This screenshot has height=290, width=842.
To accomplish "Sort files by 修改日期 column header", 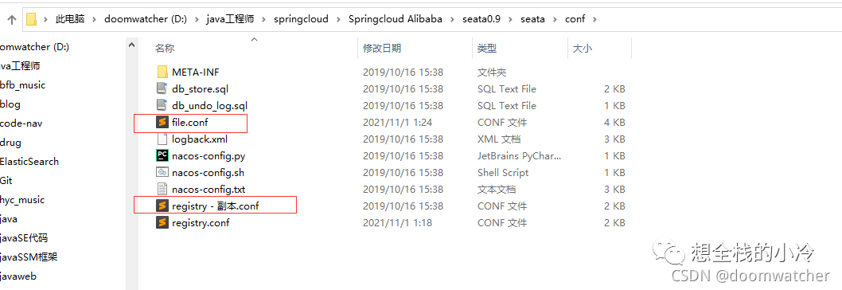I will 382,49.
